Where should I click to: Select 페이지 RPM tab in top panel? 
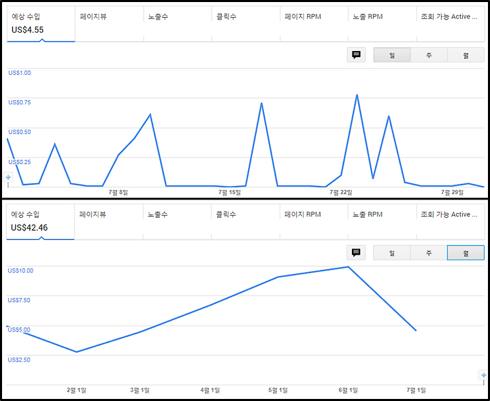click(314, 24)
